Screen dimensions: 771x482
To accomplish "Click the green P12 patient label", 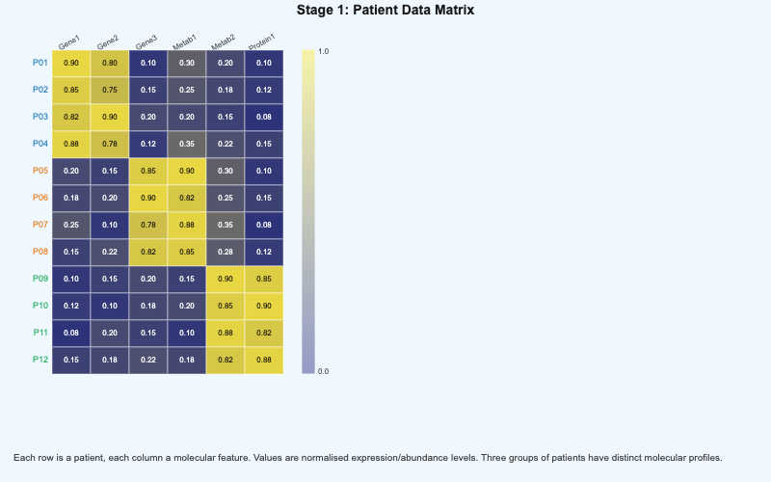I will [40, 360].
